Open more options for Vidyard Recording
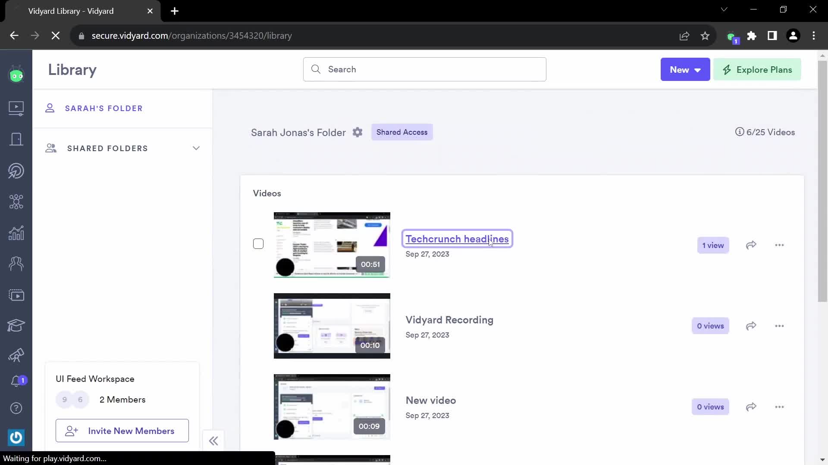828x465 pixels. pos(779,326)
